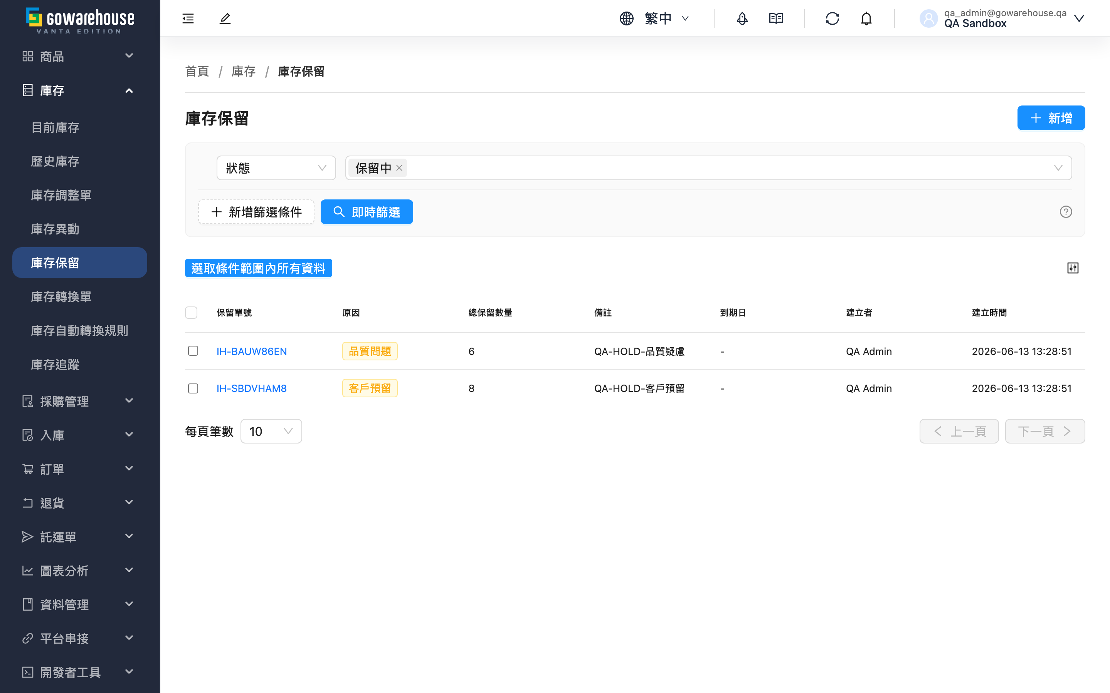Click the 退貨 return icon in sidebar

tap(27, 503)
